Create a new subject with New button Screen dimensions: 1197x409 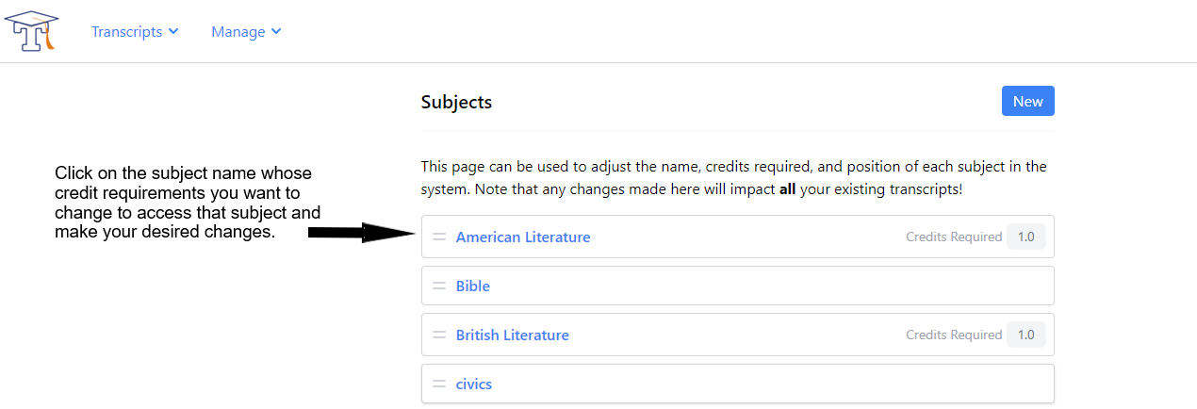(1027, 101)
